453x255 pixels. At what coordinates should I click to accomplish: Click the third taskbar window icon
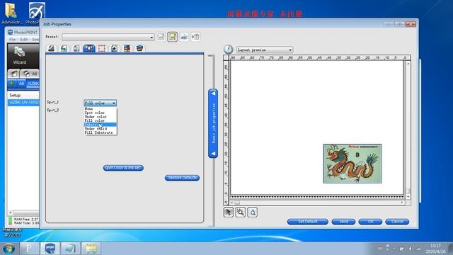click(70, 249)
